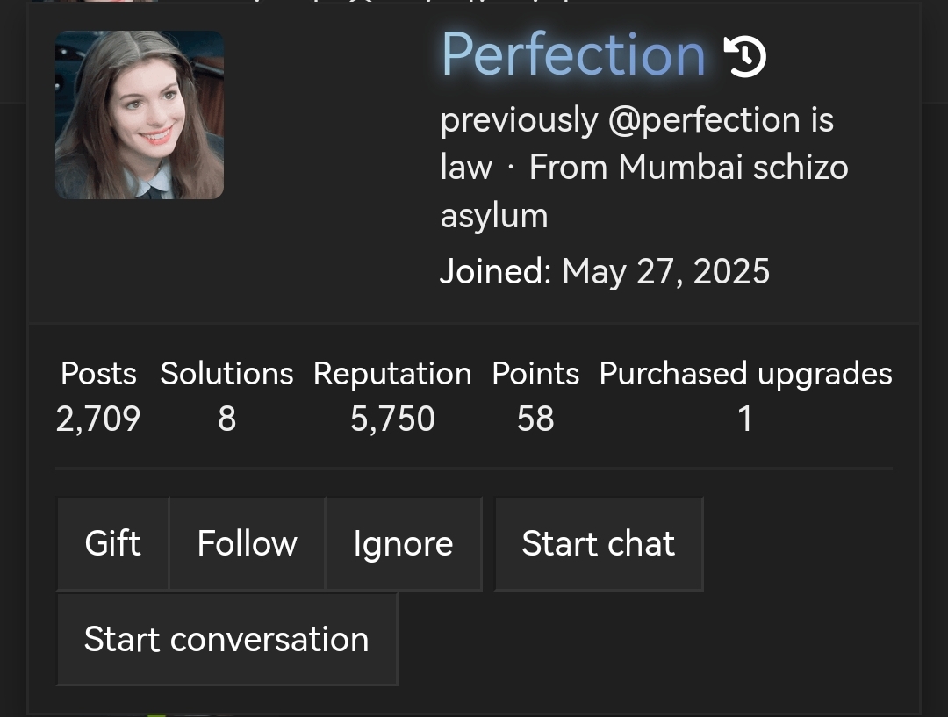View the user's 8 solutions
This screenshot has width=948, height=717.
click(x=226, y=419)
